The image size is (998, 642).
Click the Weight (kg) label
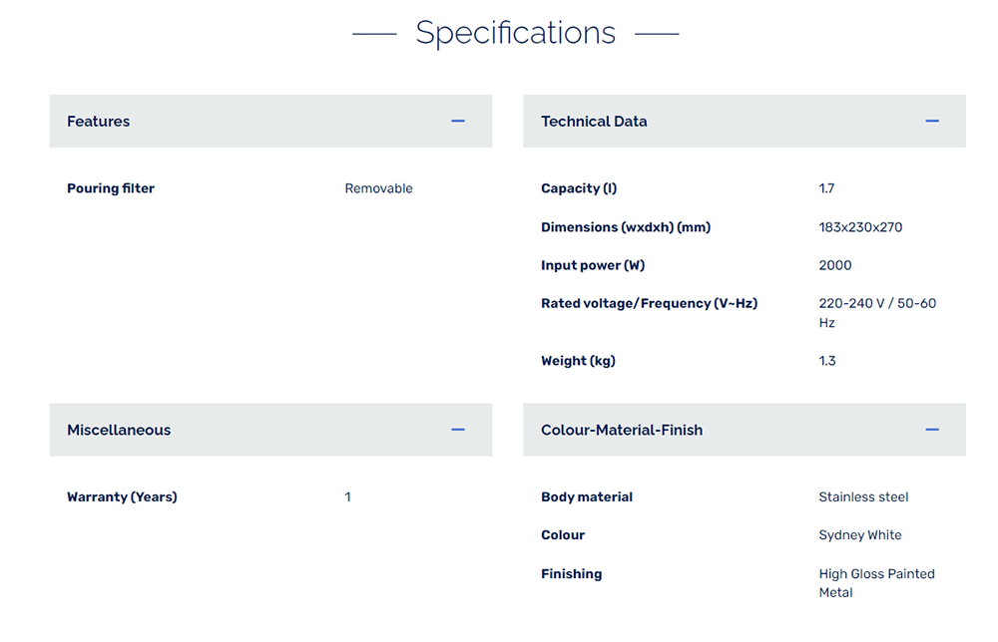click(578, 361)
